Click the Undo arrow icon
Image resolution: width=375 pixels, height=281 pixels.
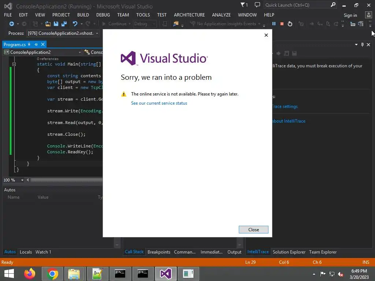(x=75, y=24)
